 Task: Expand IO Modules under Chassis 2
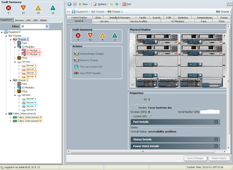(x=15, y=88)
